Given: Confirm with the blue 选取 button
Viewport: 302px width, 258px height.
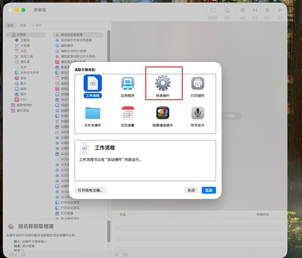Looking at the screenshot, I should (x=209, y=190).
